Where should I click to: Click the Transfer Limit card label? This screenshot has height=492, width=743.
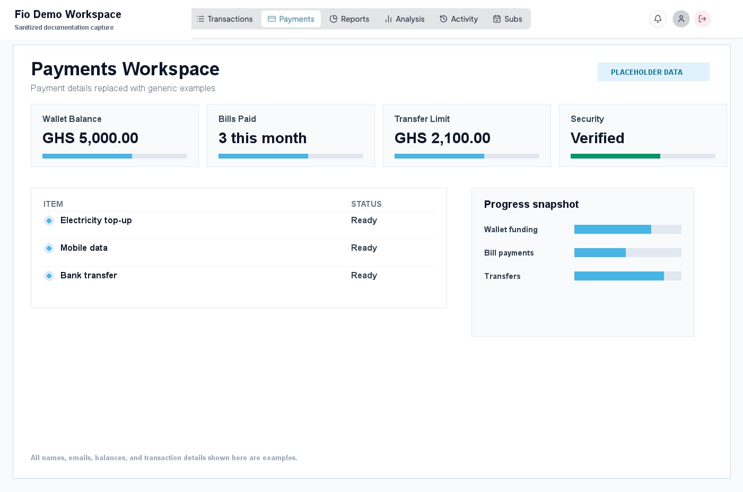point(422,119)
